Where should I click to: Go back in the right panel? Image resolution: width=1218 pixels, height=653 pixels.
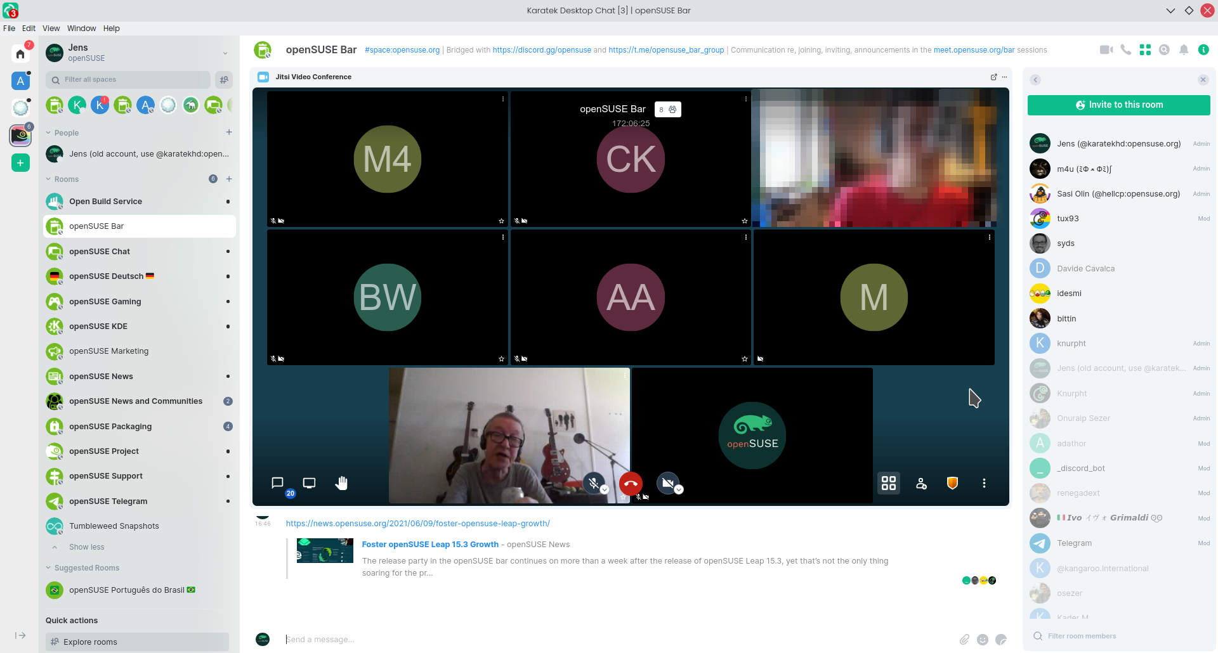coord(1035,80)
